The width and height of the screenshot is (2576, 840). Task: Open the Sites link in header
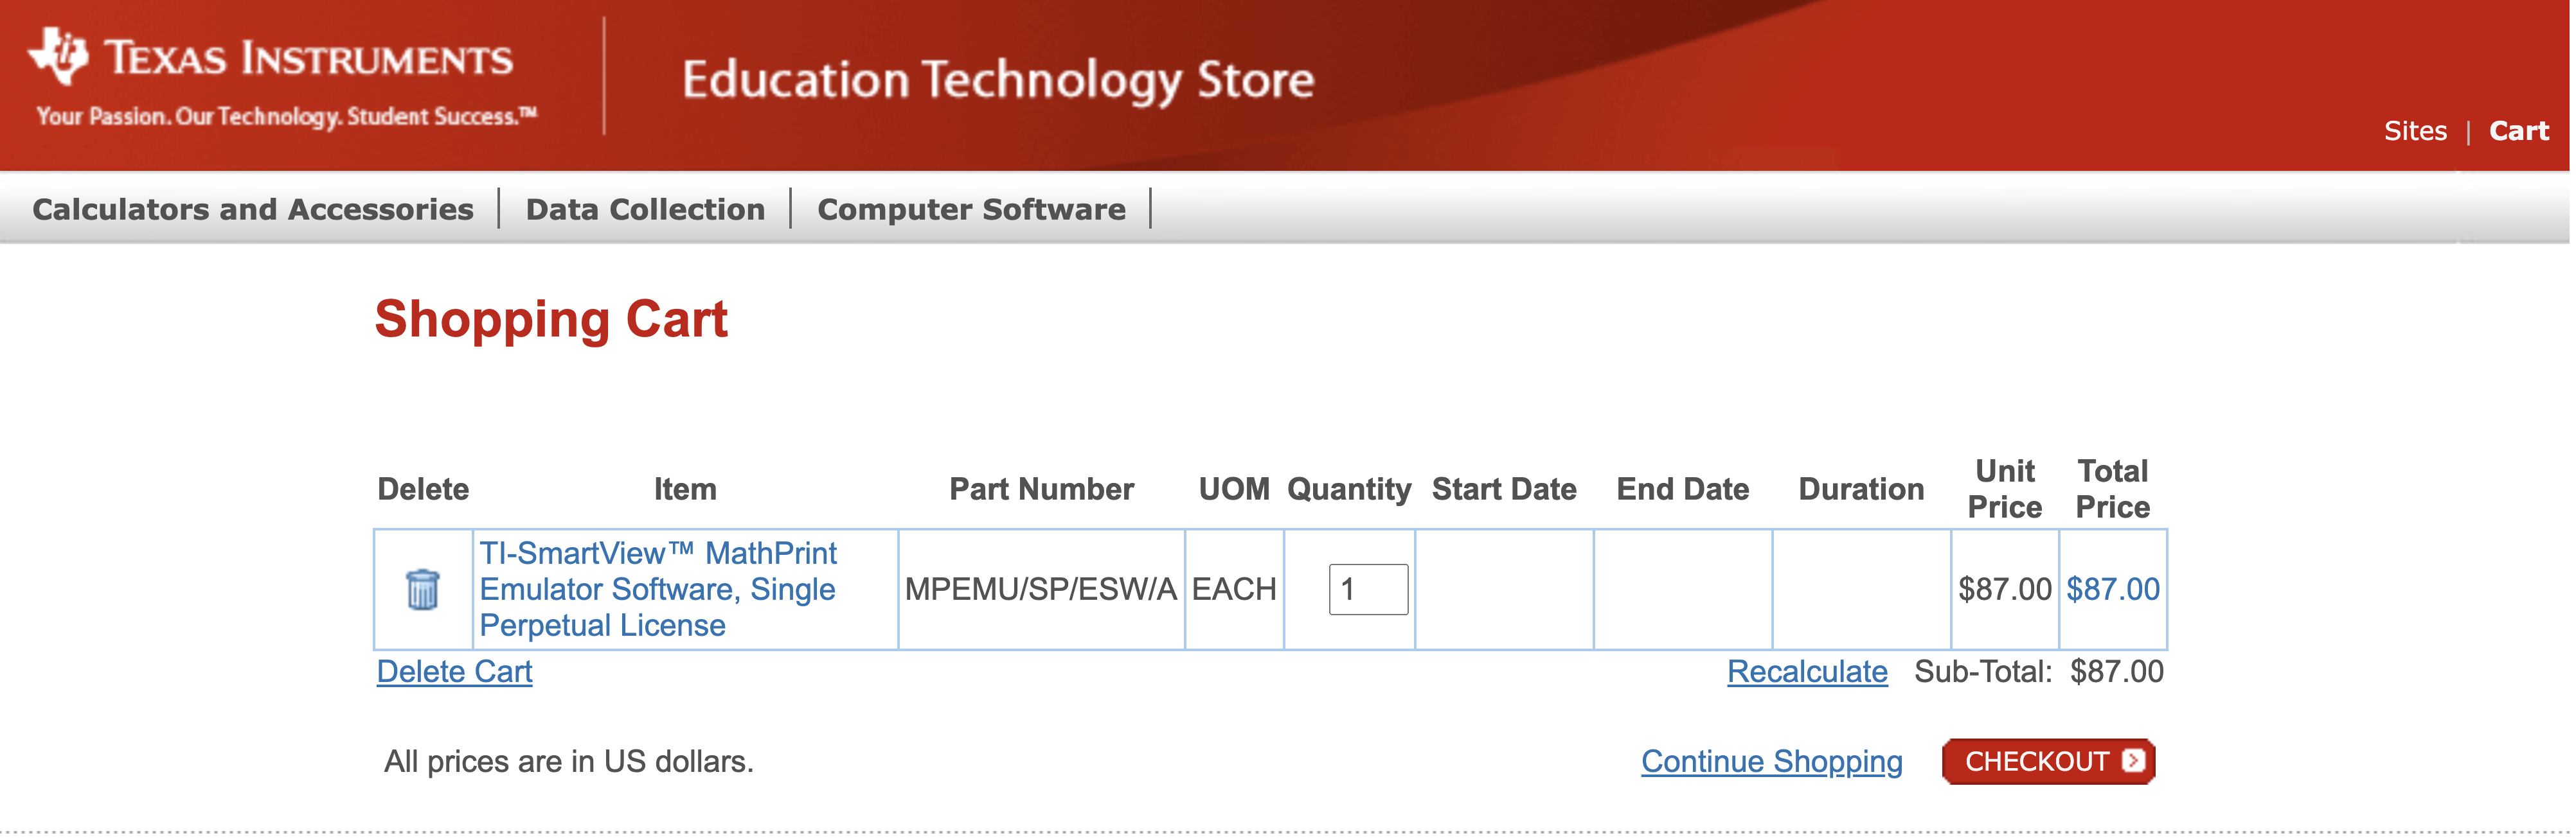point(2415,131)
